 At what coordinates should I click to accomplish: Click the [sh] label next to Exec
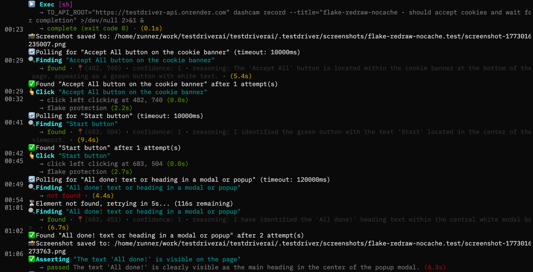[66, 4]
